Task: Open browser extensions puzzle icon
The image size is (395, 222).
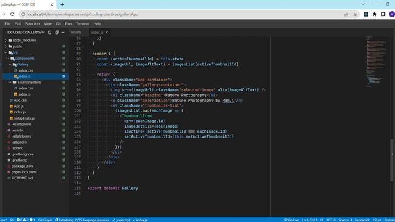Action: 375,14
